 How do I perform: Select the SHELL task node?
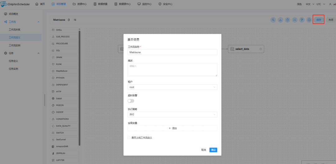tap(64, 30)
